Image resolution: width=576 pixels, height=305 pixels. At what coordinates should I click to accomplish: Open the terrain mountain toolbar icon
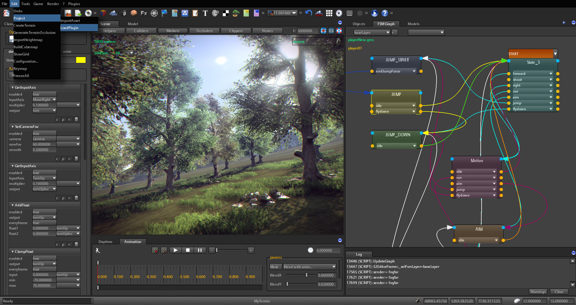pos(114,13)
